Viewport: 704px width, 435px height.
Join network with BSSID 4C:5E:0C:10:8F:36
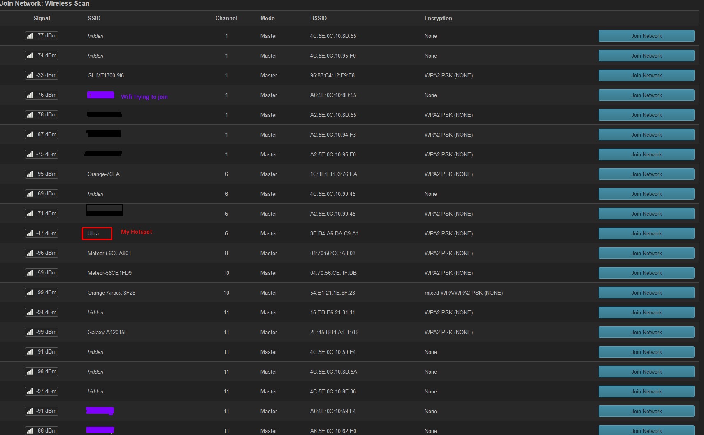tap(646, 391)
